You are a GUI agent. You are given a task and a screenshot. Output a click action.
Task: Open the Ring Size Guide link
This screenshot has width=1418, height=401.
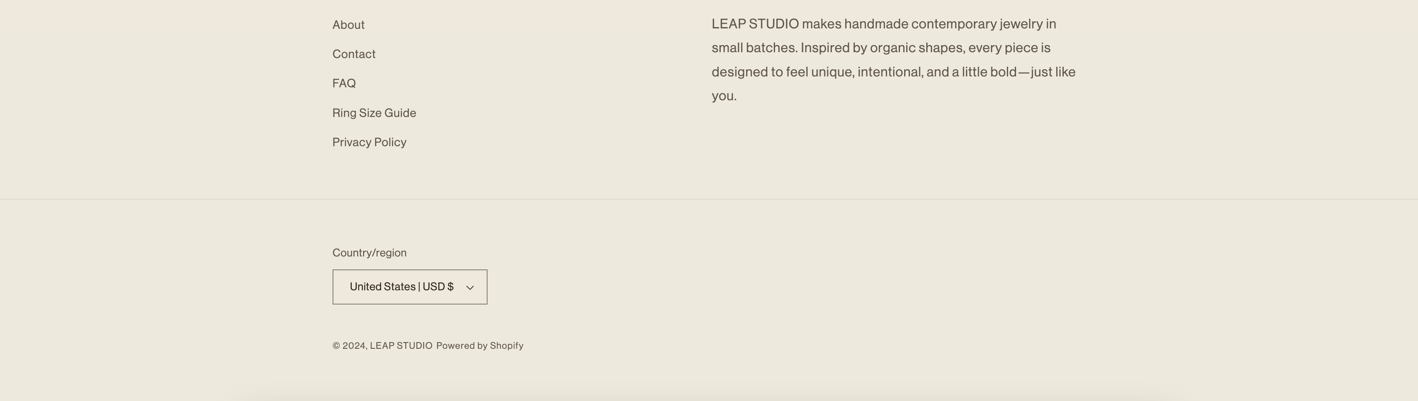(374, 113)
